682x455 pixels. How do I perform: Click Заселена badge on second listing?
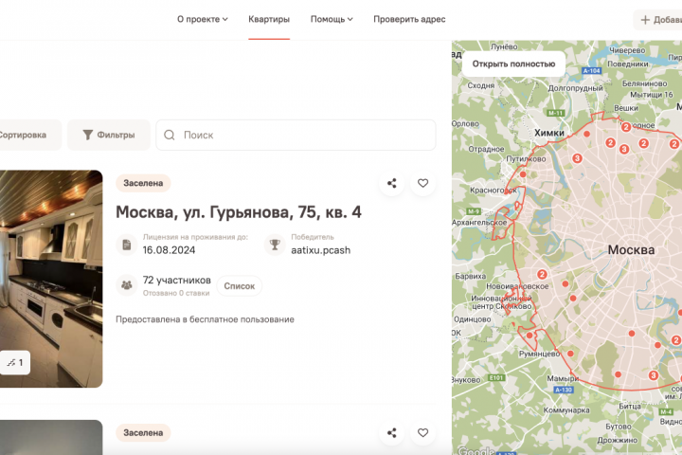click(x=143, y=433)
